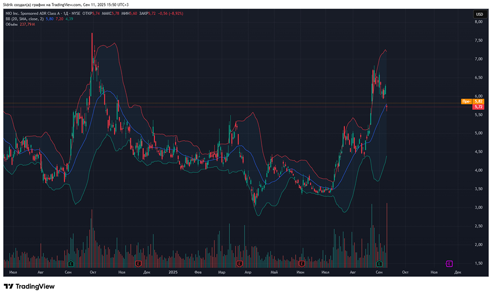This screenshot has width=492, height=296.
Task: Select the NIO Inc. Sponsored ADR Class A title
Action: 32,13
